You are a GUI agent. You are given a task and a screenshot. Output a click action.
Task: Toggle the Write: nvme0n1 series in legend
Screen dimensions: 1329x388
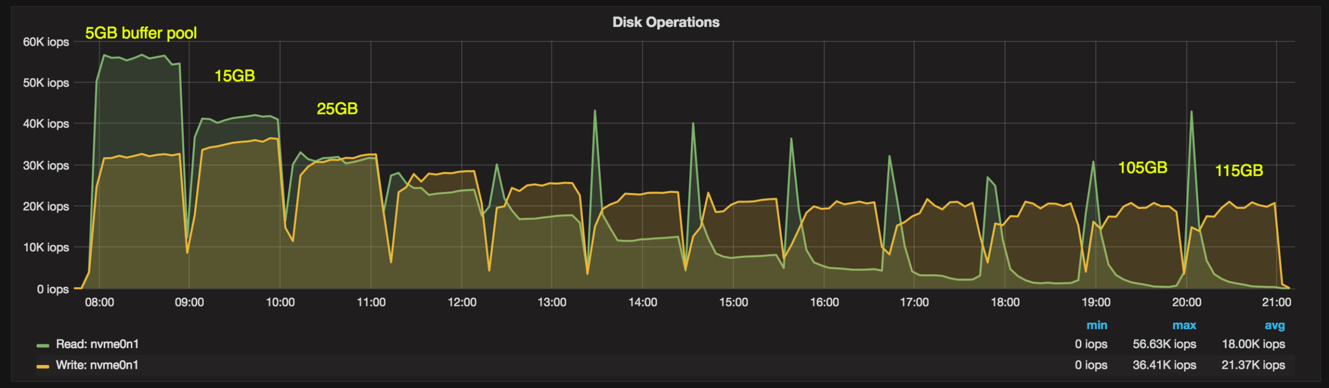coord(97,365)
